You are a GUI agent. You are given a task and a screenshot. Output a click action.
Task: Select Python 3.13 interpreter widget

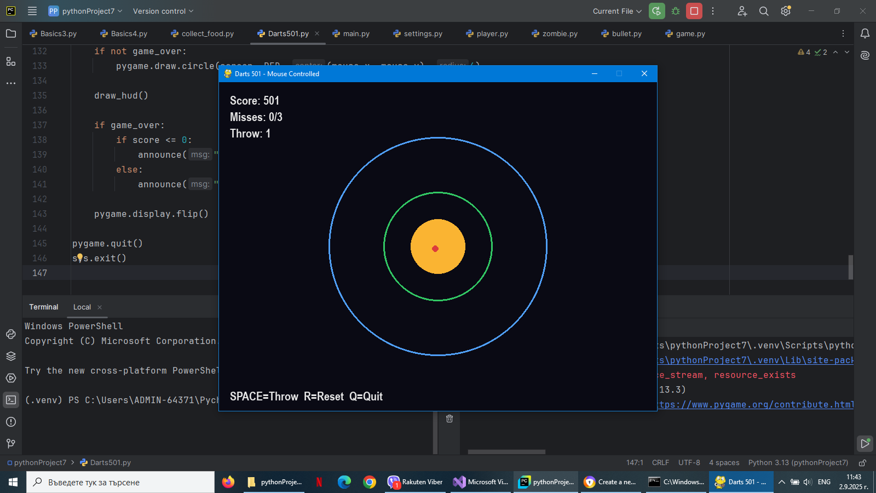798,463
